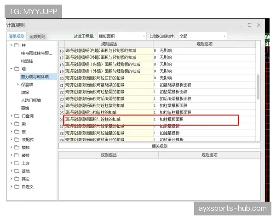Select row 28 现浇砼墙模板面积与砼独基的扣减
This screenshot has height=220, width=276.
click(157, 133)
